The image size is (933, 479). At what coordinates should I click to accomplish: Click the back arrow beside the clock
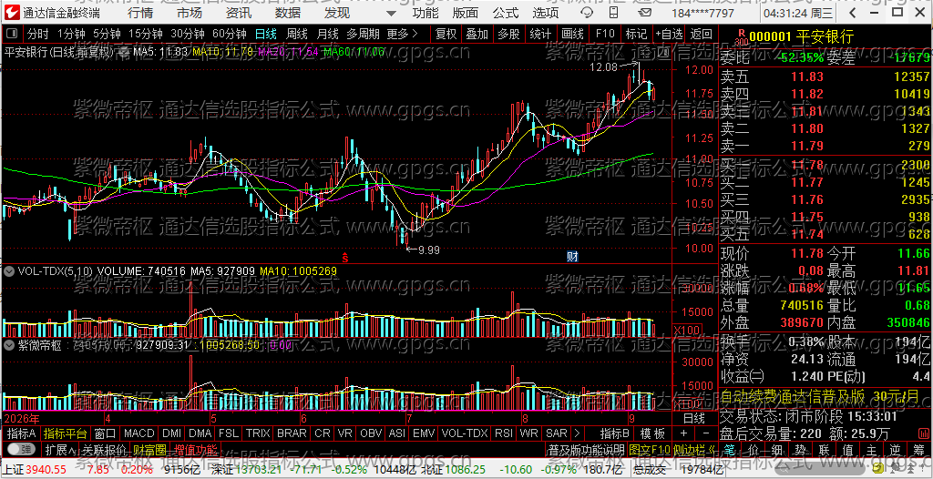(x=853, y=13)
